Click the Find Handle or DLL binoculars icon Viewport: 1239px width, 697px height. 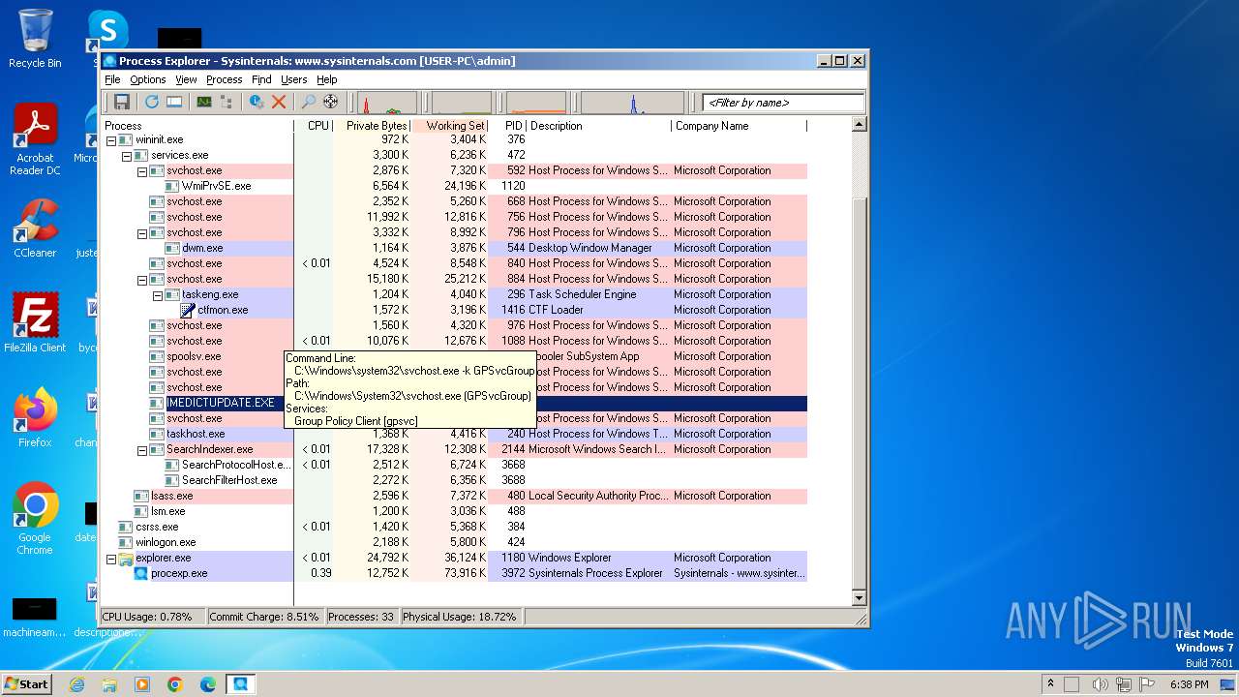309,102
